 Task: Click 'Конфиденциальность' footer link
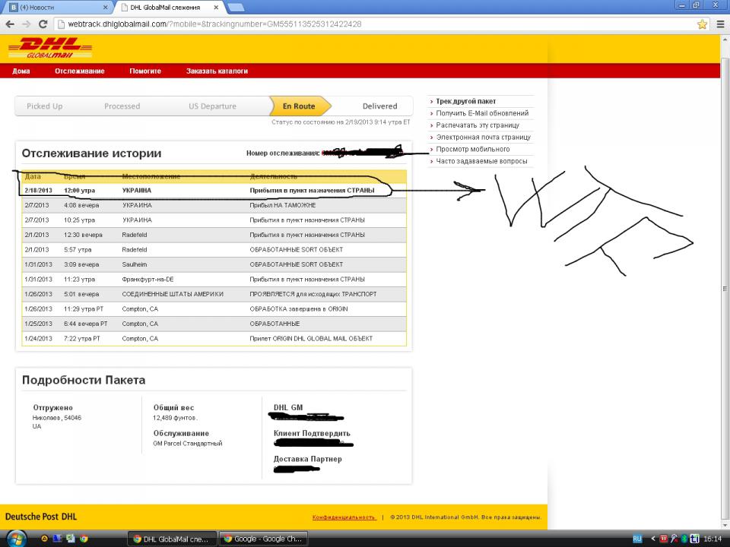click(x=344, y=517)
